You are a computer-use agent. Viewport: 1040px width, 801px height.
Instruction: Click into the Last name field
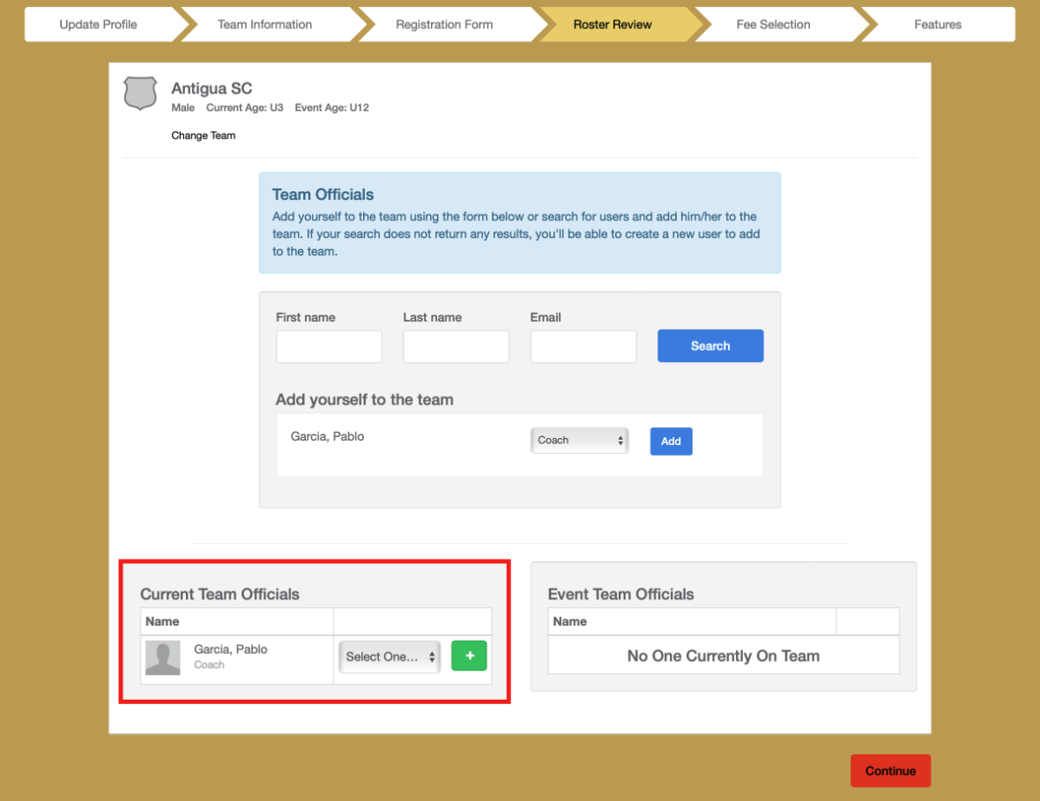pyautogui.click(x=456, y=347)
